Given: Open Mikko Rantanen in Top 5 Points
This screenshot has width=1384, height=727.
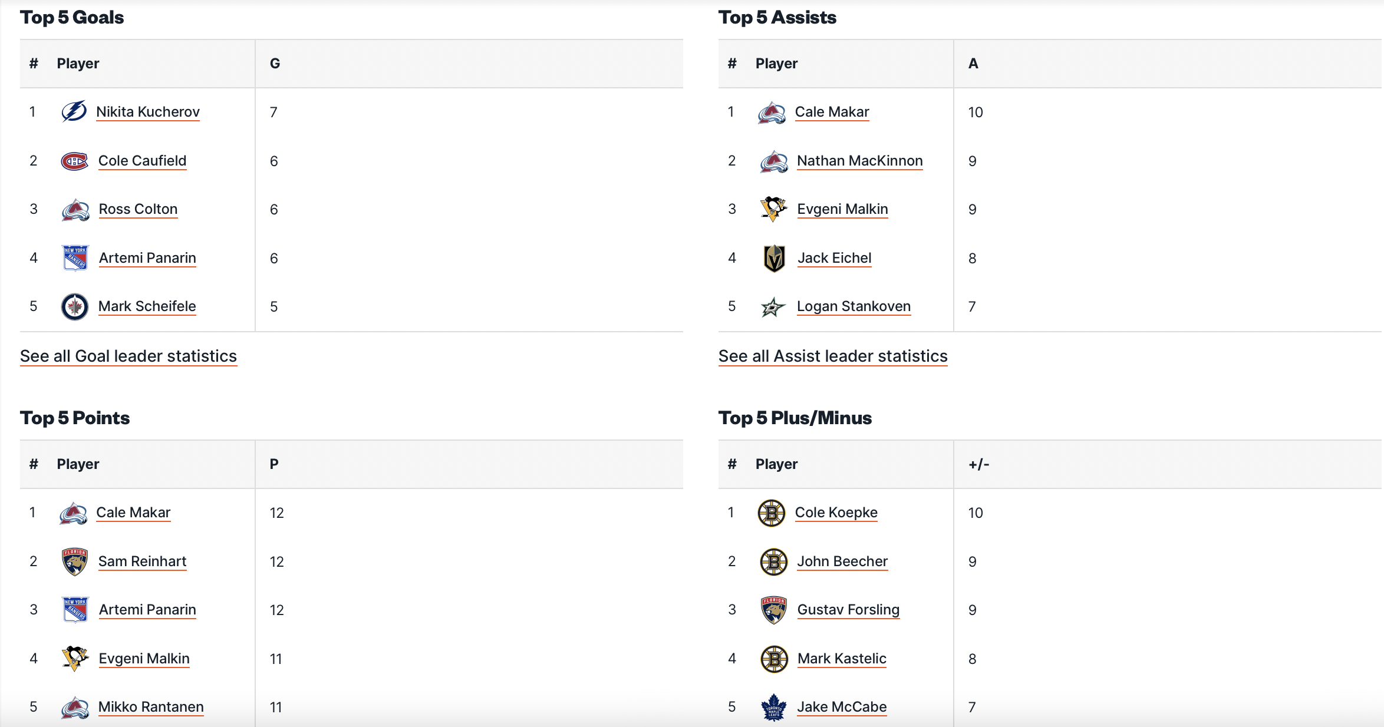Looking at the screenshot, I should click(151, 707).
